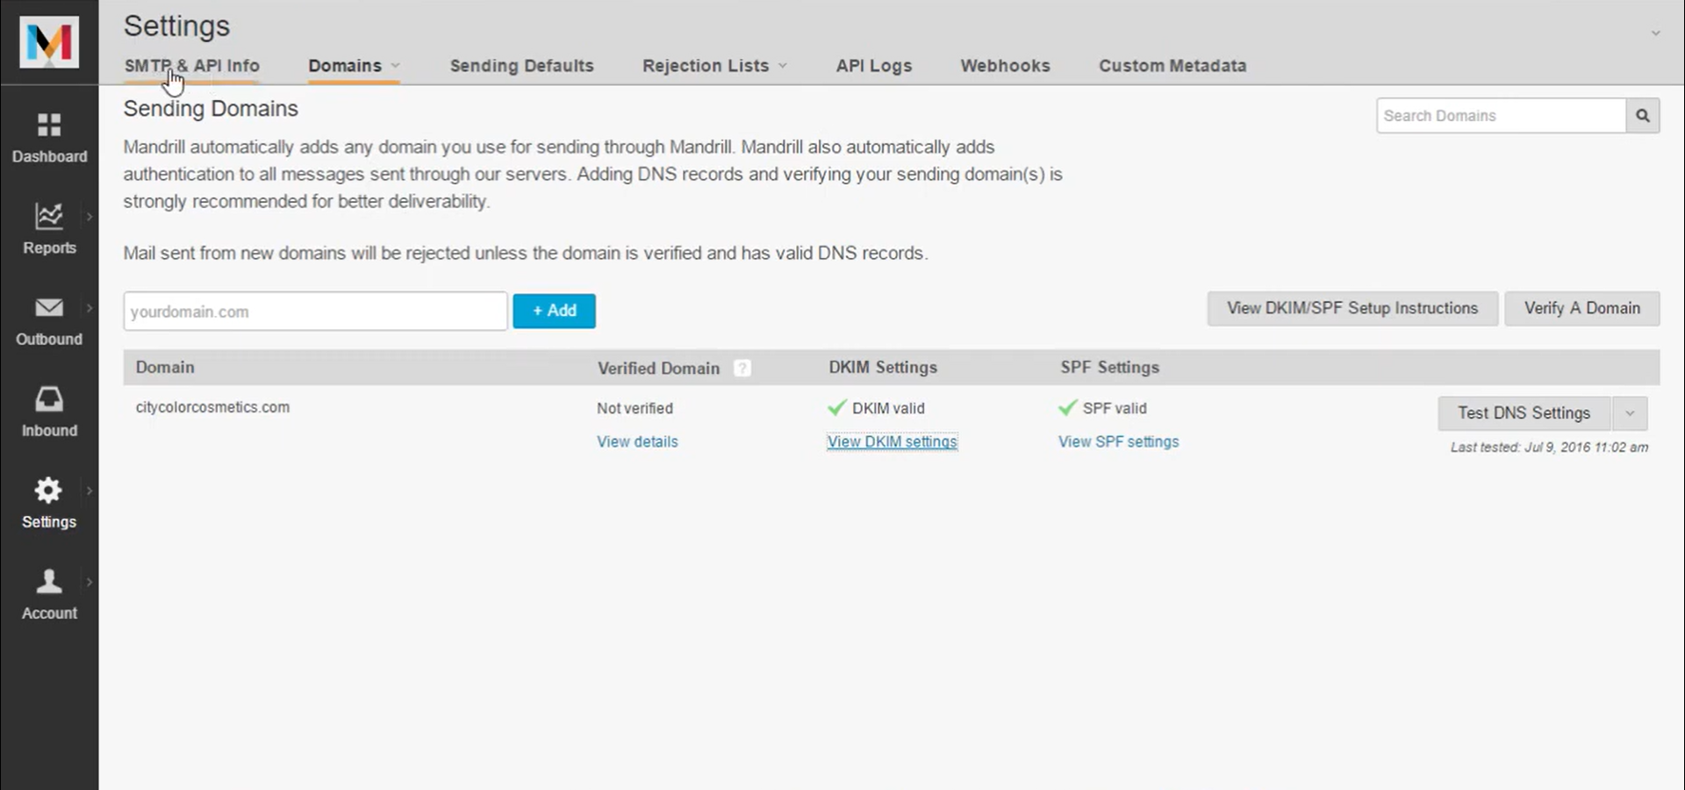1685x790 pixels.
Task: Switch to the Webhooks tab
Action: point(1006,66)
